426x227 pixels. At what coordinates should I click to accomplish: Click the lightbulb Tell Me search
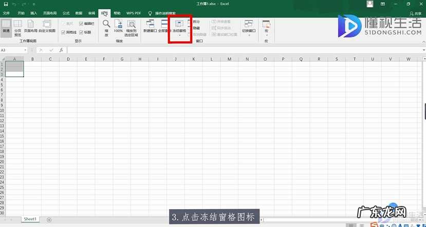pyautogui.click(x=150, y=13)
